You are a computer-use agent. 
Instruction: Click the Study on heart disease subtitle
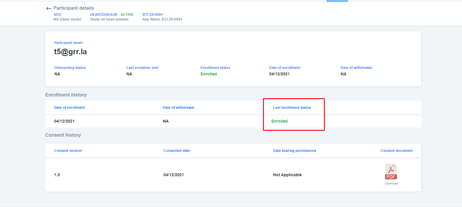(x=109, y=19)
